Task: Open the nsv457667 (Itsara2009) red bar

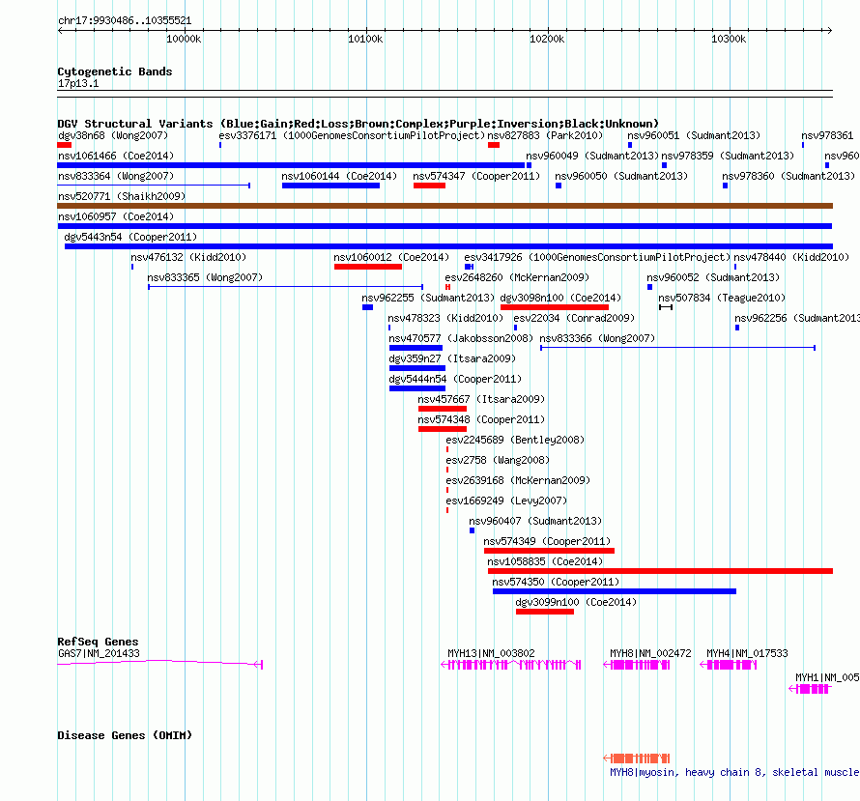Action: [x=442, y=409]
